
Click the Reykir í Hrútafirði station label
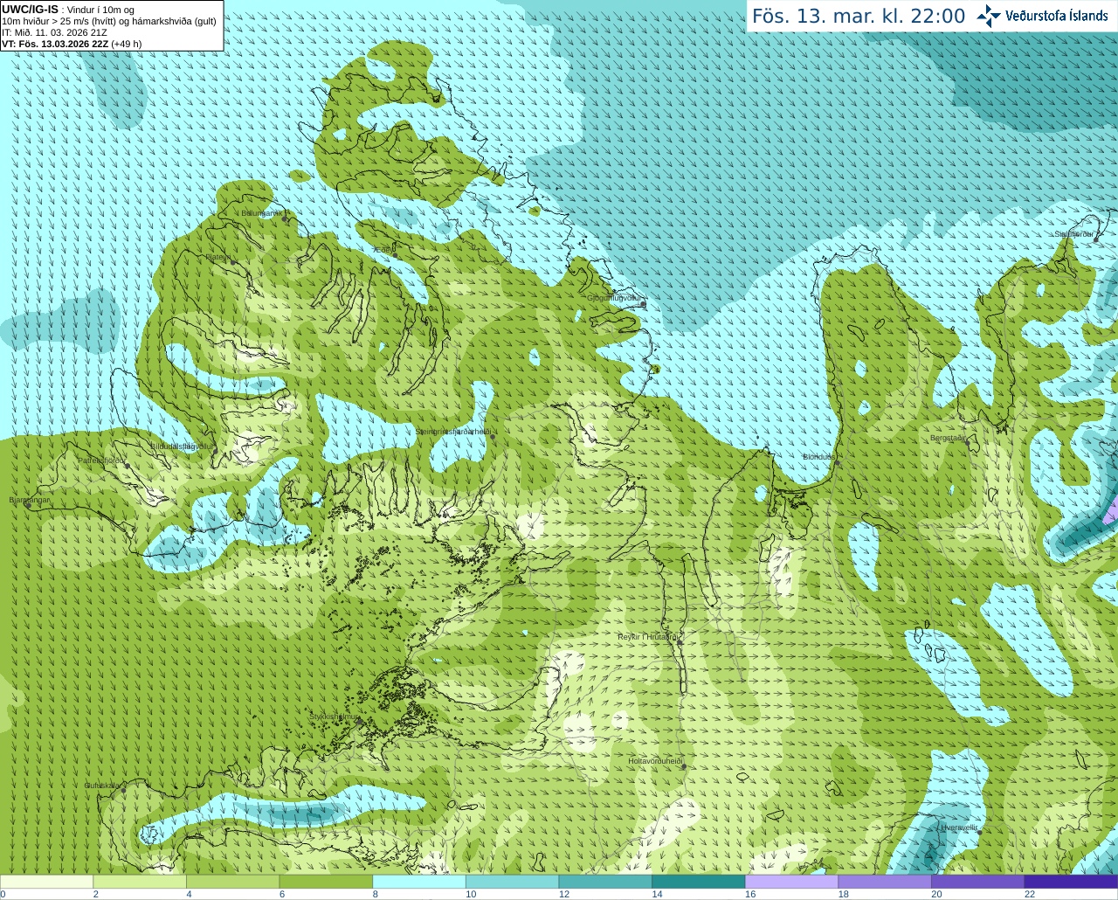click(647, 637)
